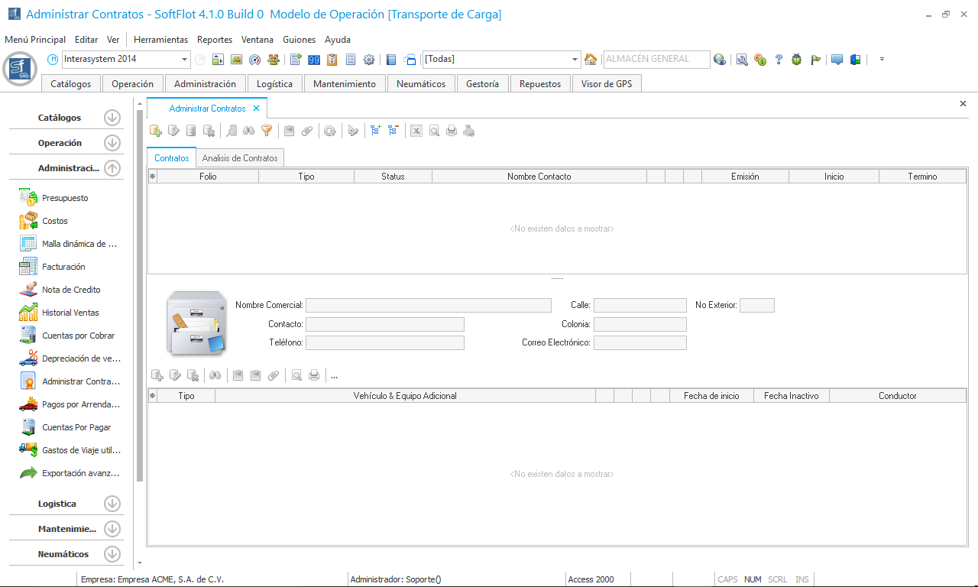The width and height of the screenshot is (978, 587).
Task: Open the Interasystem 2014 dropdown
Action: [x=185, y=60]
